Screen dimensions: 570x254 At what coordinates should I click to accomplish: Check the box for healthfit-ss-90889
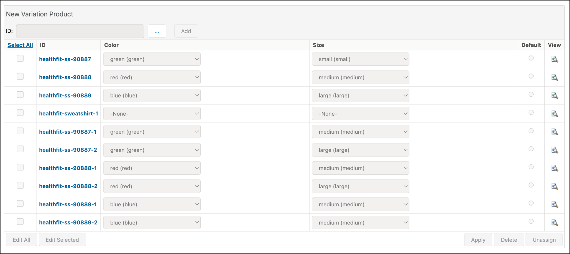click(20, 94)
